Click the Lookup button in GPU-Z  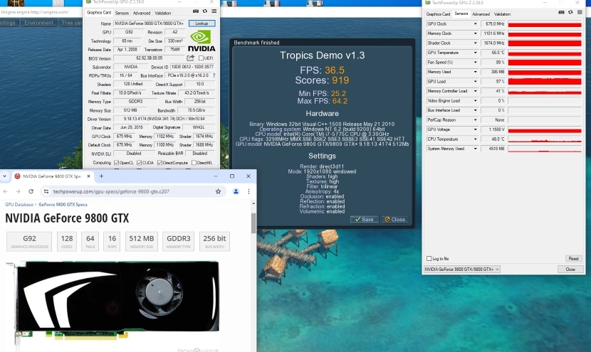tap(202, 23)
